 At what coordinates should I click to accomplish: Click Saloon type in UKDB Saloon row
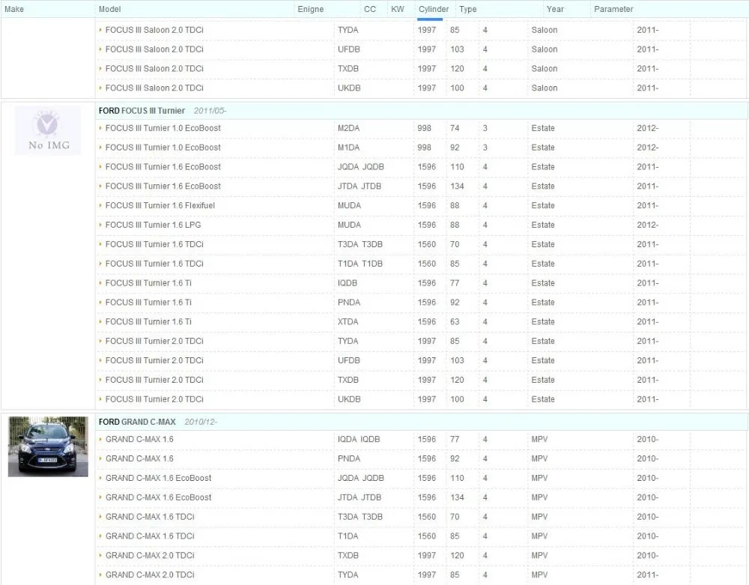tap(545, 88)
